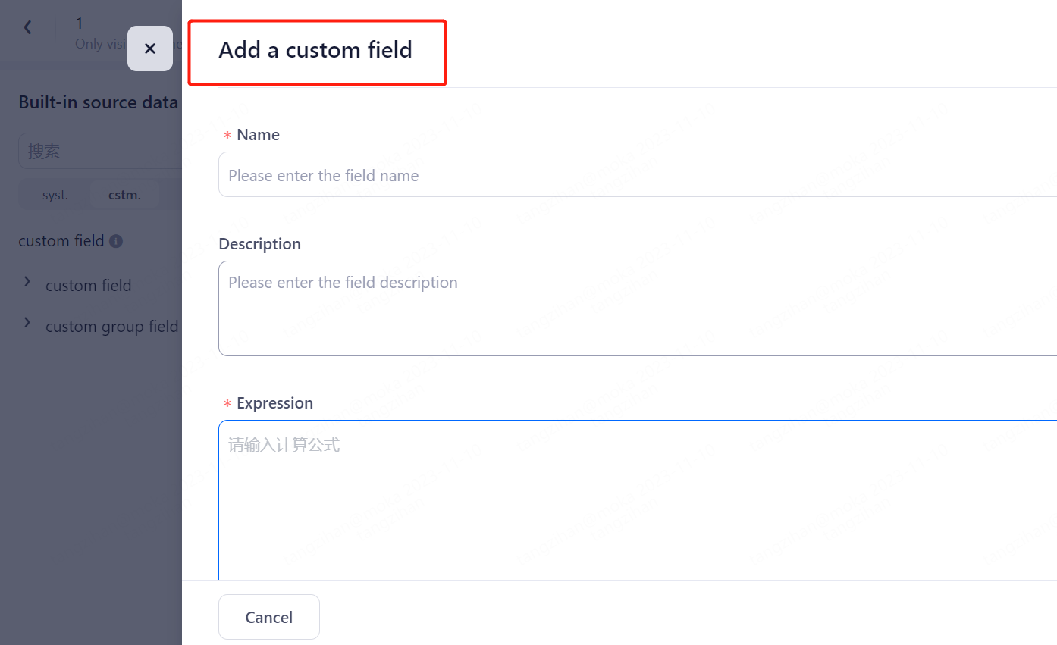Viewport: 1057px width, 645px height.
Task: Expand the custom group field node
Action: coord(27,323)
